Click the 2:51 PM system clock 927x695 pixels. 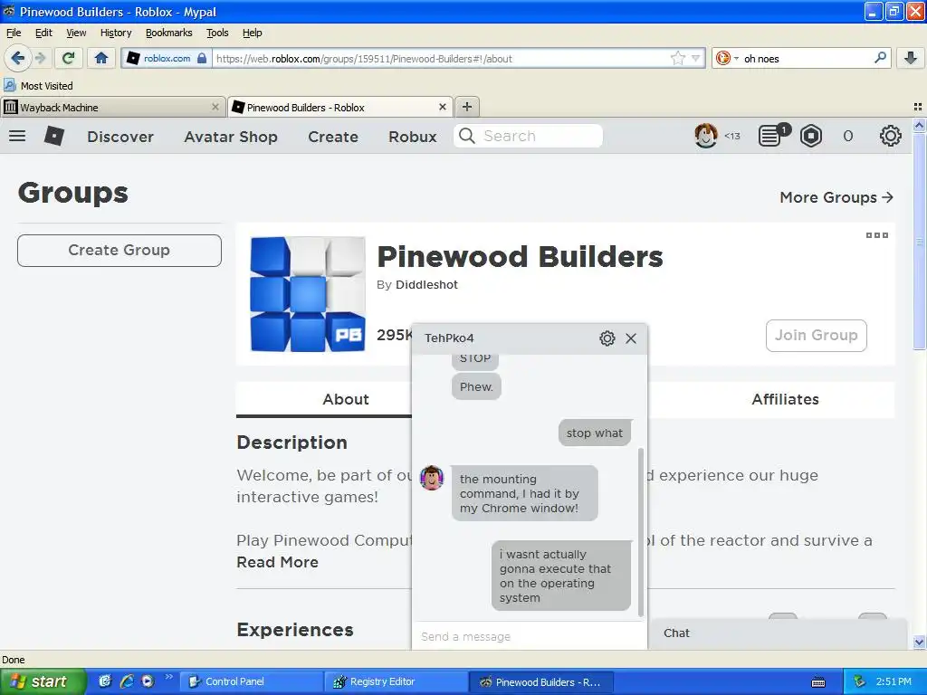coord(894,681)
